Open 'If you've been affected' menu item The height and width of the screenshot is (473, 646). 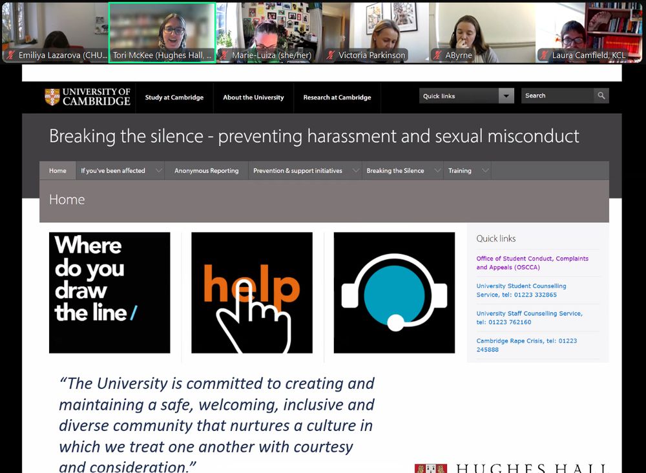click(x=113, y=171)
